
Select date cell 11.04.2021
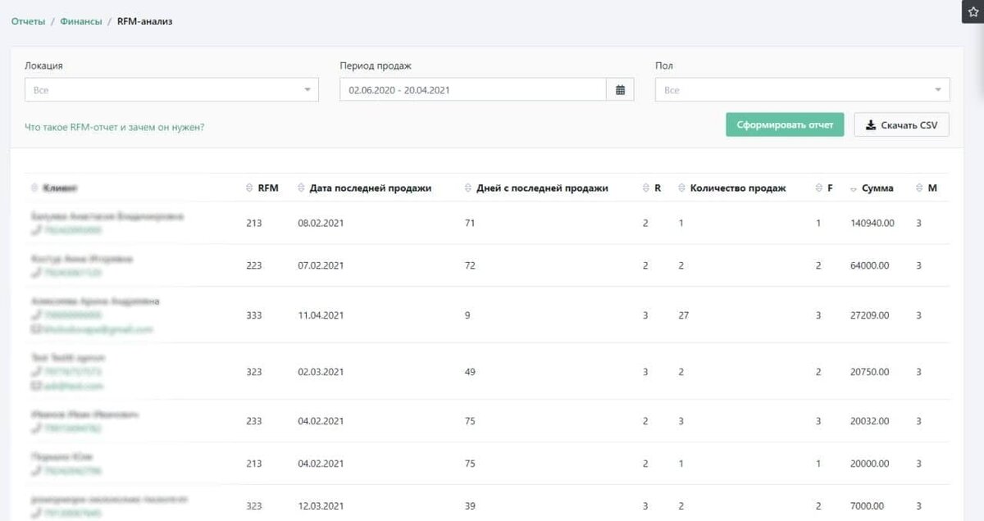click(321, 315)
